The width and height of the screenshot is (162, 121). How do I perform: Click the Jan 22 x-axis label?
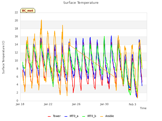pyautogui.click(x=48, y=104)
